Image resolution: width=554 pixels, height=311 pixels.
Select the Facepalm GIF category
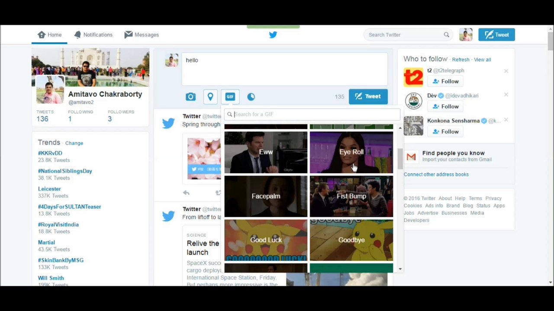(x=266, y=196)
